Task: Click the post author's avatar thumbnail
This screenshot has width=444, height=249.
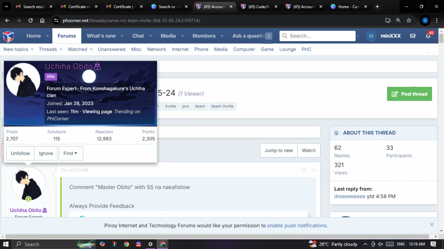Action: (28, 184)
